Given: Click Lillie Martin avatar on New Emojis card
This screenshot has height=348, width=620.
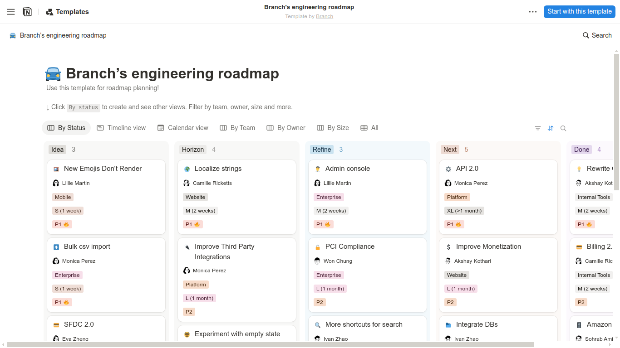Looking at the screenshot, I should (x=56, y=183).
